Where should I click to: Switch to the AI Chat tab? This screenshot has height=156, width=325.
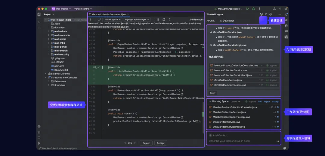tap(210, 21)
